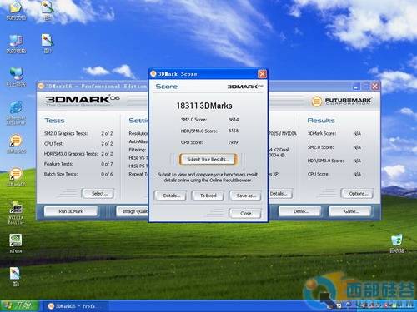417x312 pixels.
Task: Click the 3DMark Score dialog title bar
Action: pyautogui.click(x=208, y=74)
